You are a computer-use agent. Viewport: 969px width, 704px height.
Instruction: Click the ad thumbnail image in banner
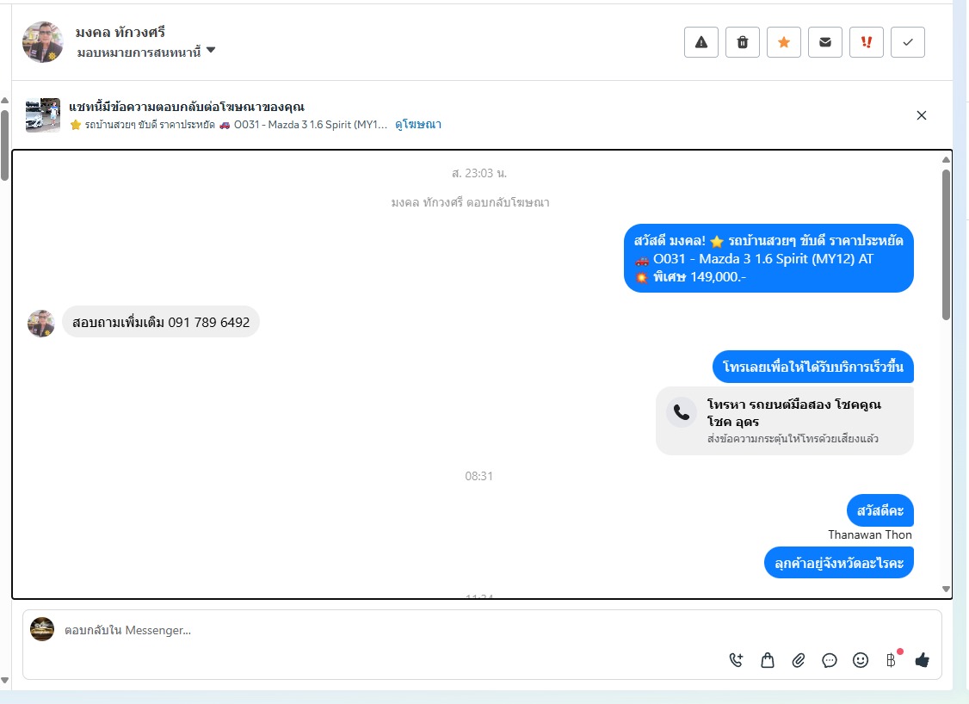tap(43, 115)
